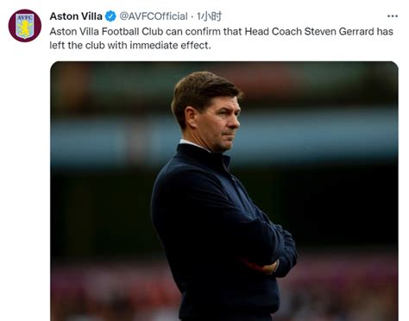This screenshot has height=321, width=409.
Task: Click "Aston Villa Football Club" in tweet text
Action: click(106, 31)
